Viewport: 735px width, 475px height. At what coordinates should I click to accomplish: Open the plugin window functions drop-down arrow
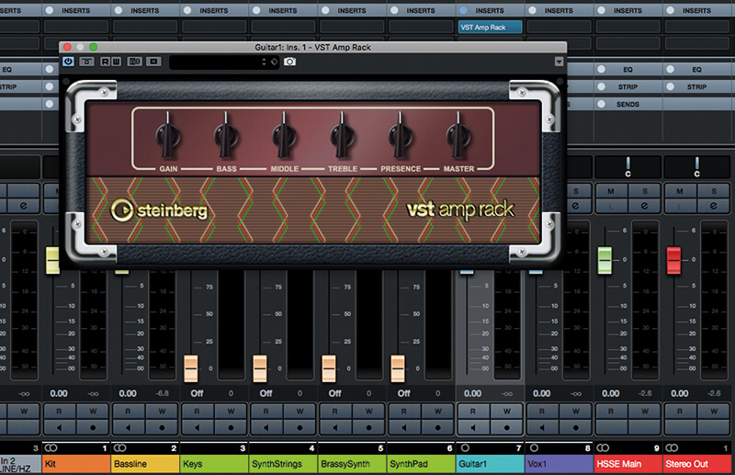coord(559,62)
